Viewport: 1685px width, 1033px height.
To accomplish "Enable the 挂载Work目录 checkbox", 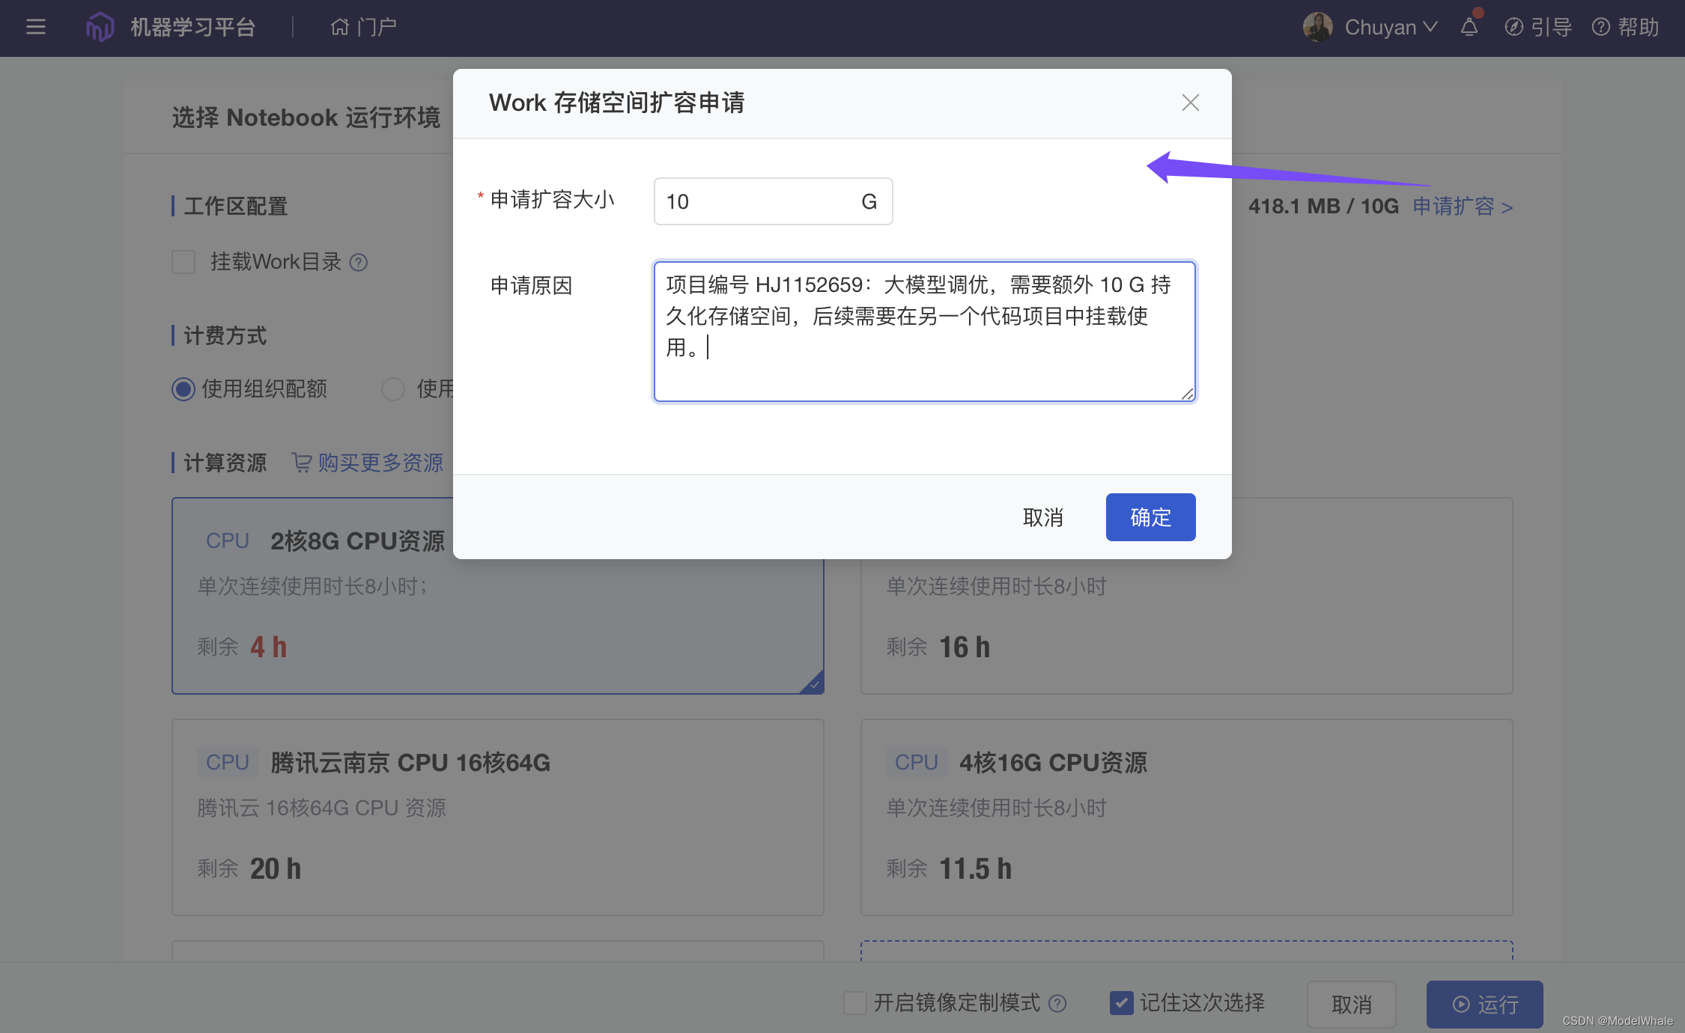I will [183, 262].
